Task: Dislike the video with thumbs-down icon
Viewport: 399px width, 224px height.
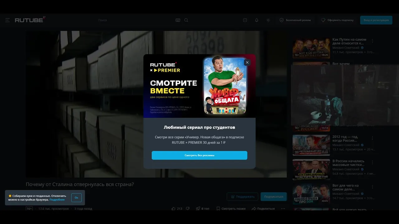Action: tap(188, 209)
